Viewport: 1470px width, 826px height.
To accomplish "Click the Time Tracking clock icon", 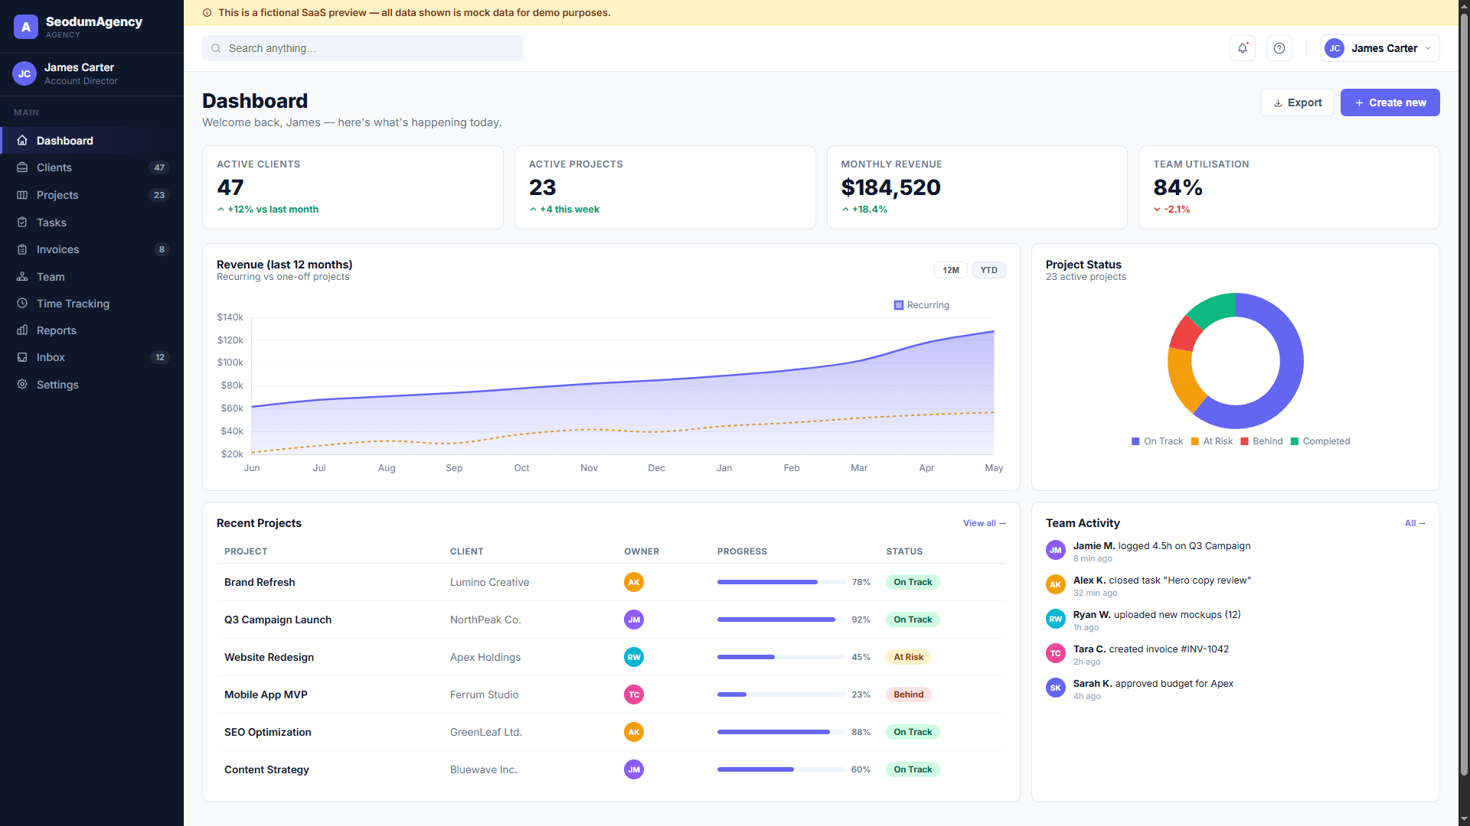I will pyautogui.click(x=22, y=304).
